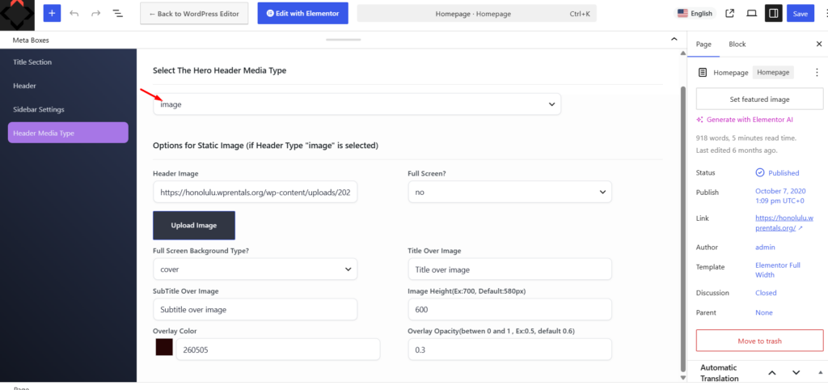The image size is (828, 390).
Task: Move Automatic Translation panel up
Action: point(772,372)
